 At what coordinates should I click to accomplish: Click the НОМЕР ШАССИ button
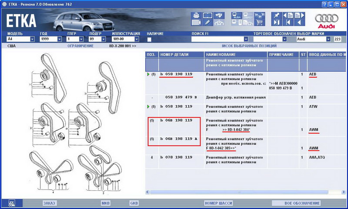218,203
